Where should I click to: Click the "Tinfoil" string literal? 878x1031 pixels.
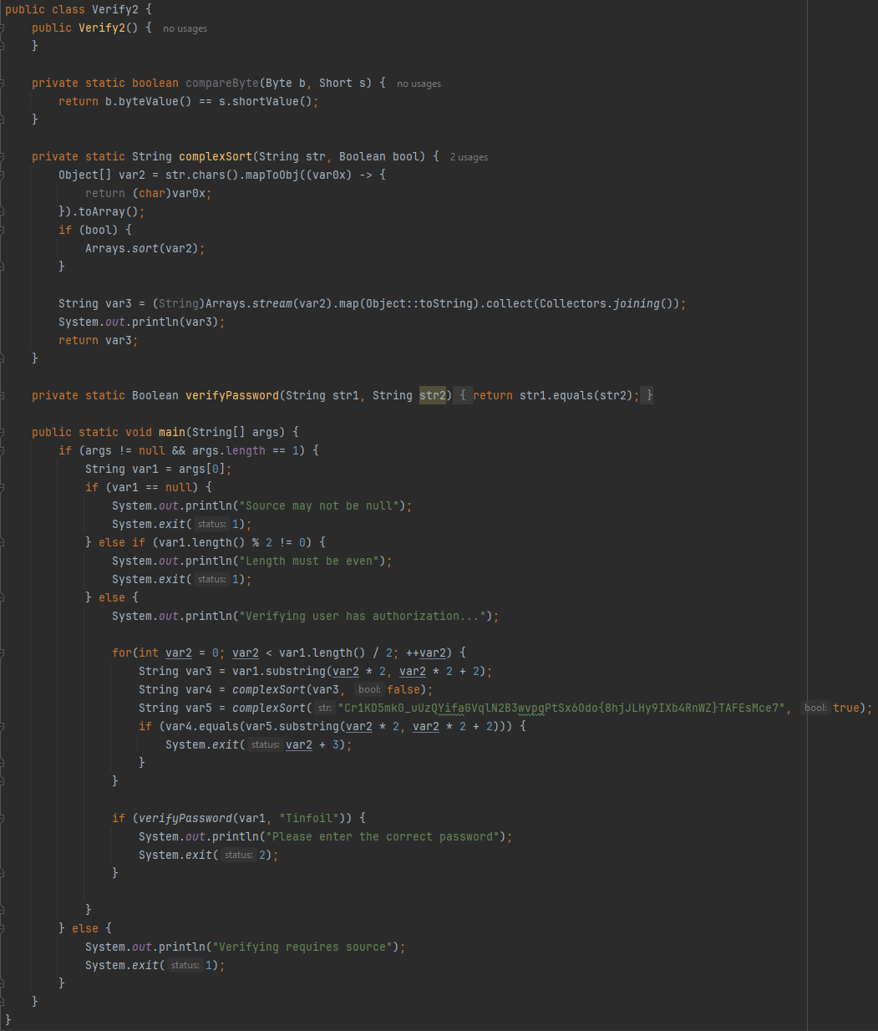pyautogui.click(x=309, y=818)
